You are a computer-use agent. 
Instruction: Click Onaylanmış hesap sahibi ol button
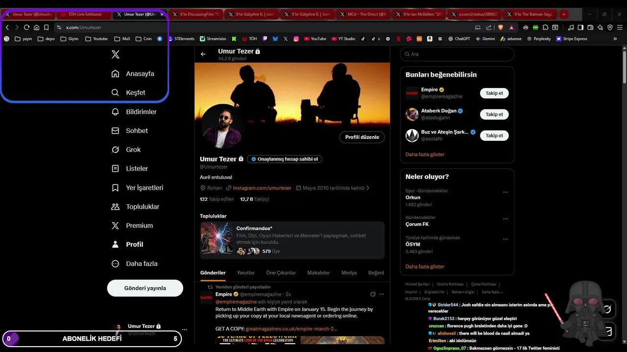[285, 159]
